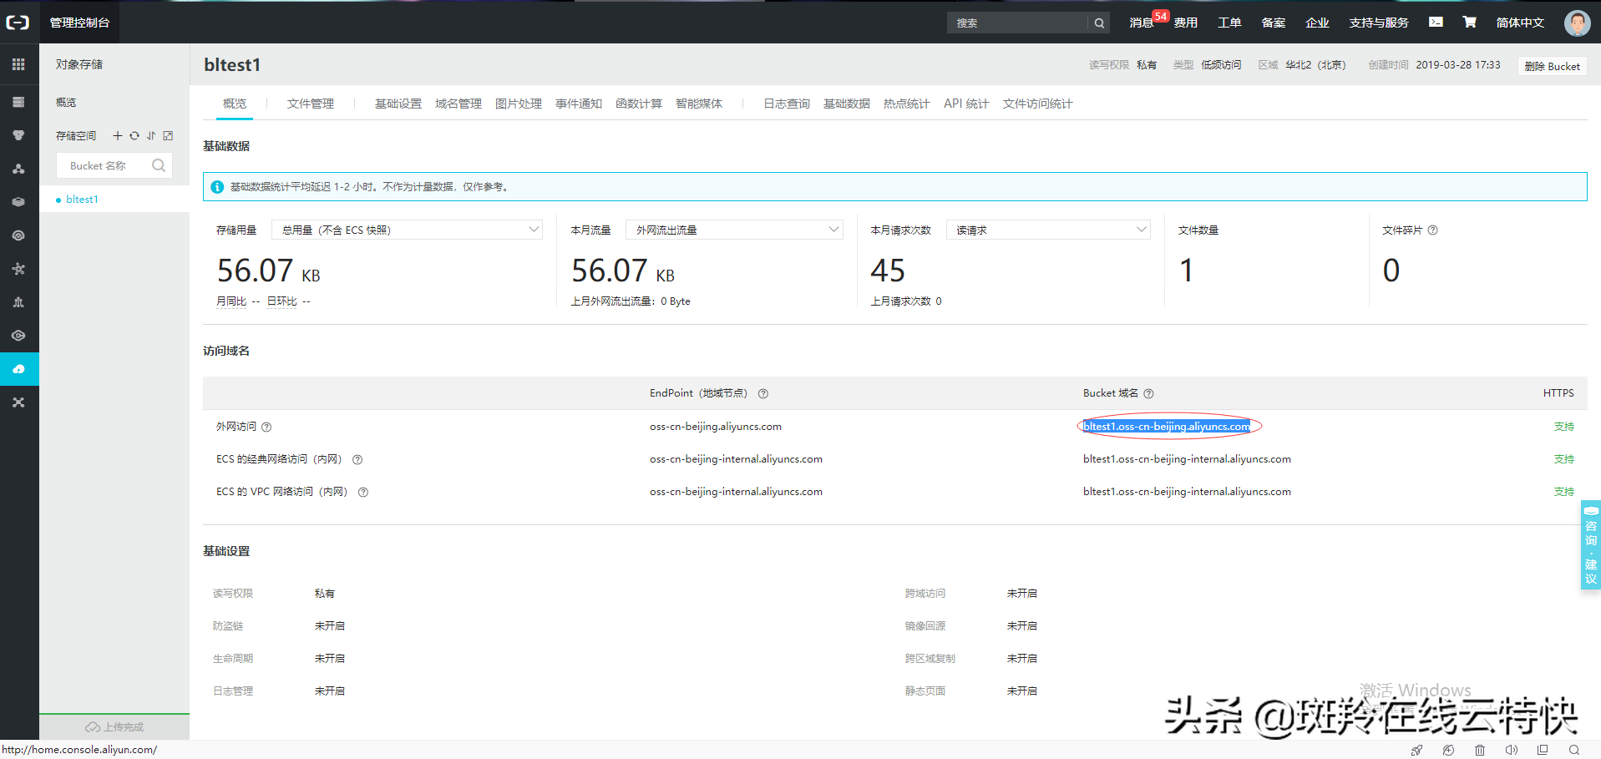Click the help icon beside 文件碎片

1432,230
